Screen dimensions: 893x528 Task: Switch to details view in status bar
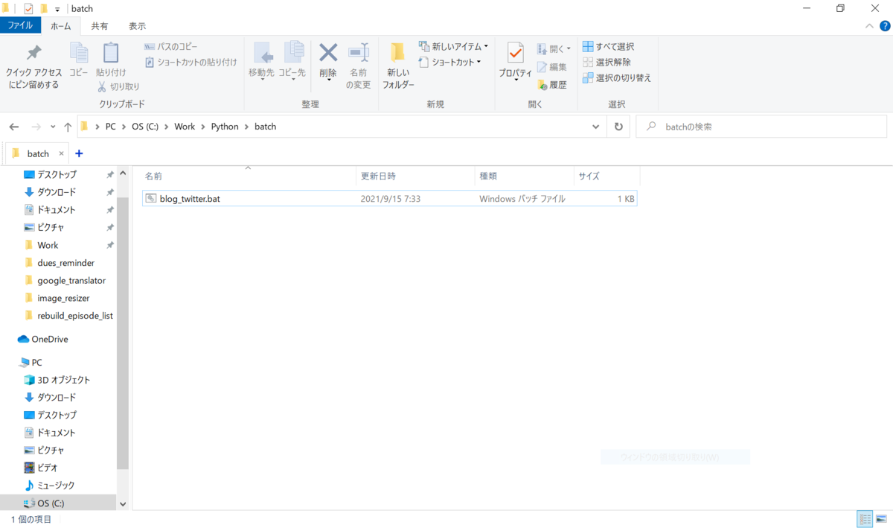tap(865, 518)
